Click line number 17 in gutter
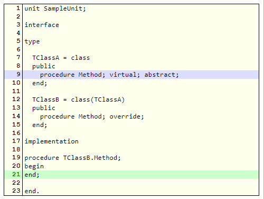Viewport: 264px width, 199px height. [x=16, y=141]
